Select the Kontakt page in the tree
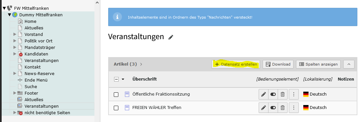360x122 pixels. (32, 67)
